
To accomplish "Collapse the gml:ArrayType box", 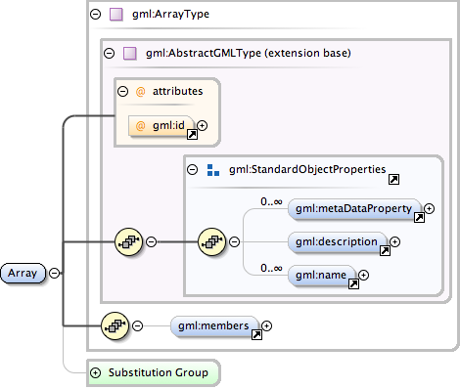I will 95,15.
